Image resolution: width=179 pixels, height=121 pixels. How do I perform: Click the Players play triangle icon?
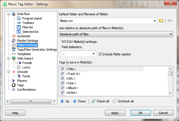click(x=14, y=81)
